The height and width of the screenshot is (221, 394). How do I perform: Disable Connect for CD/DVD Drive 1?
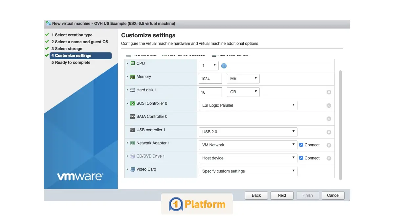click(x=301, y=158)
